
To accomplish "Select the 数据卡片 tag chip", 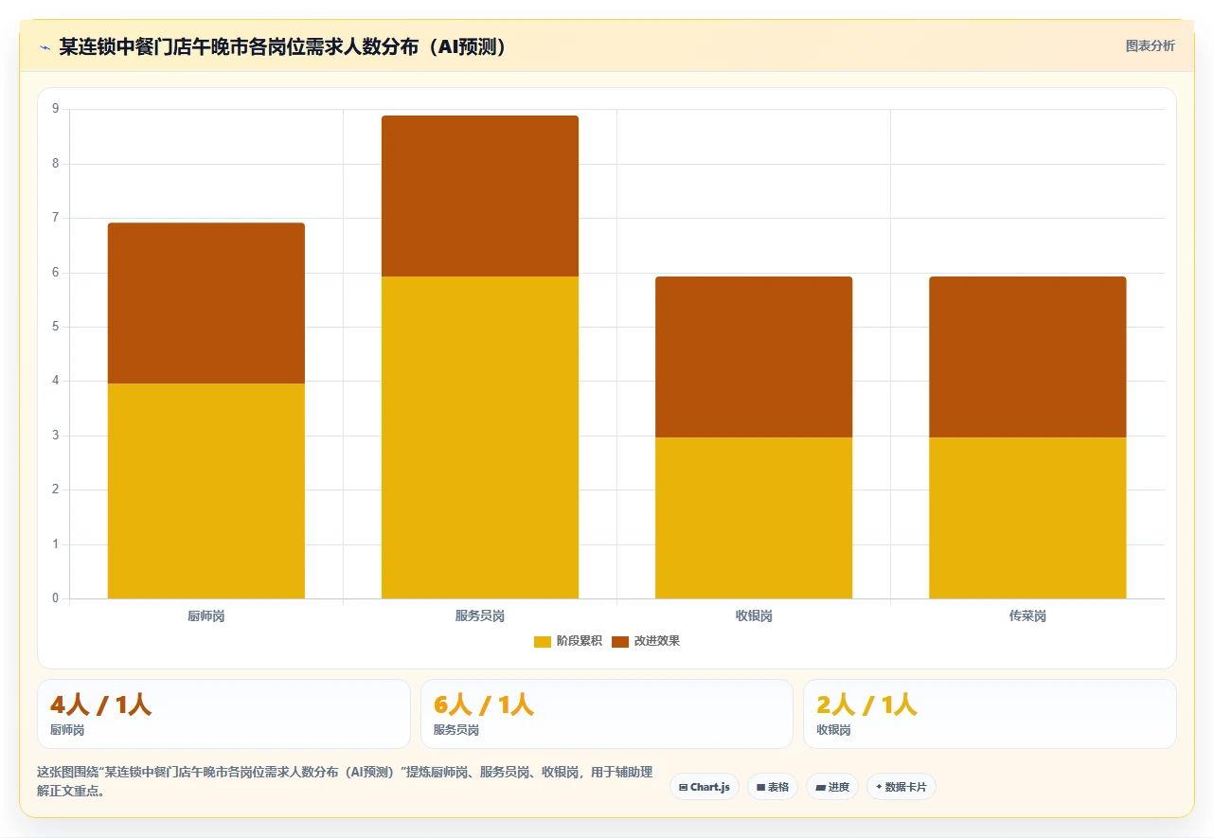I will point(902,787).
